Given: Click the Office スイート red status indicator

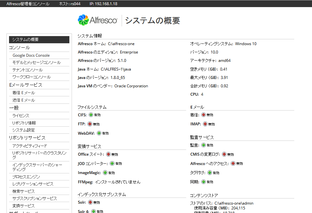Looking at the screenshot, I should pos(108,154).
